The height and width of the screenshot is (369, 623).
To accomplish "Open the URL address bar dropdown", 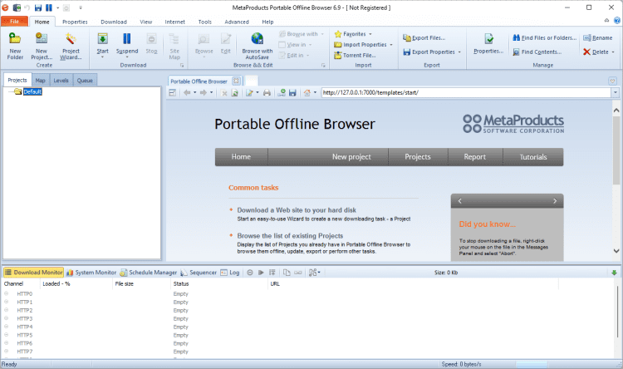I will pyautogui.click(x=616, y=92).
